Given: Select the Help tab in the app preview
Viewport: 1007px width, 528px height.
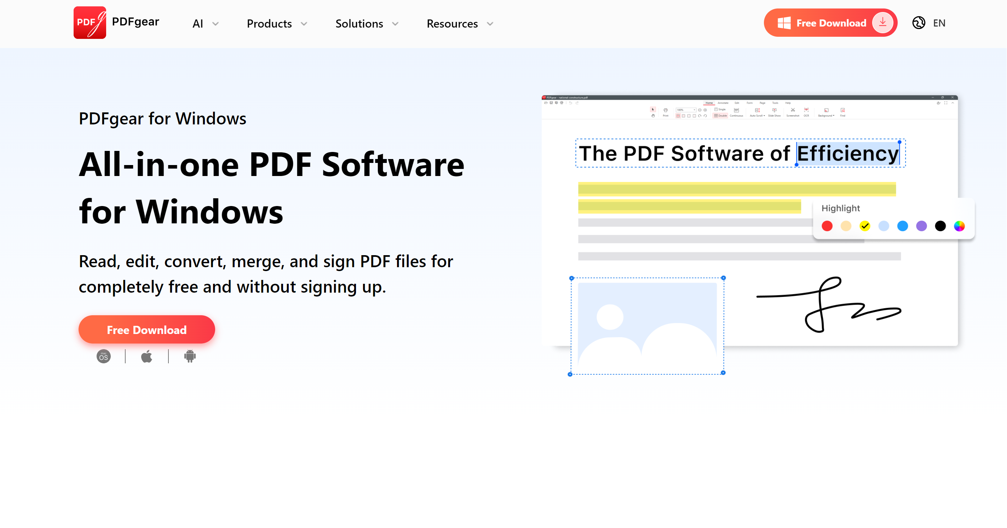Looking at the screenshot, I should coord(788,103).
